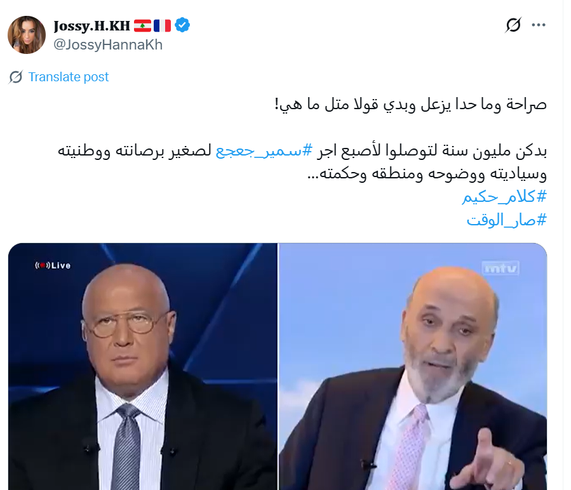Open the #صار_الوقت hashtag
The width and height of the screenshot is (571, 490).
pyautogui.click(x=507, y=220)
